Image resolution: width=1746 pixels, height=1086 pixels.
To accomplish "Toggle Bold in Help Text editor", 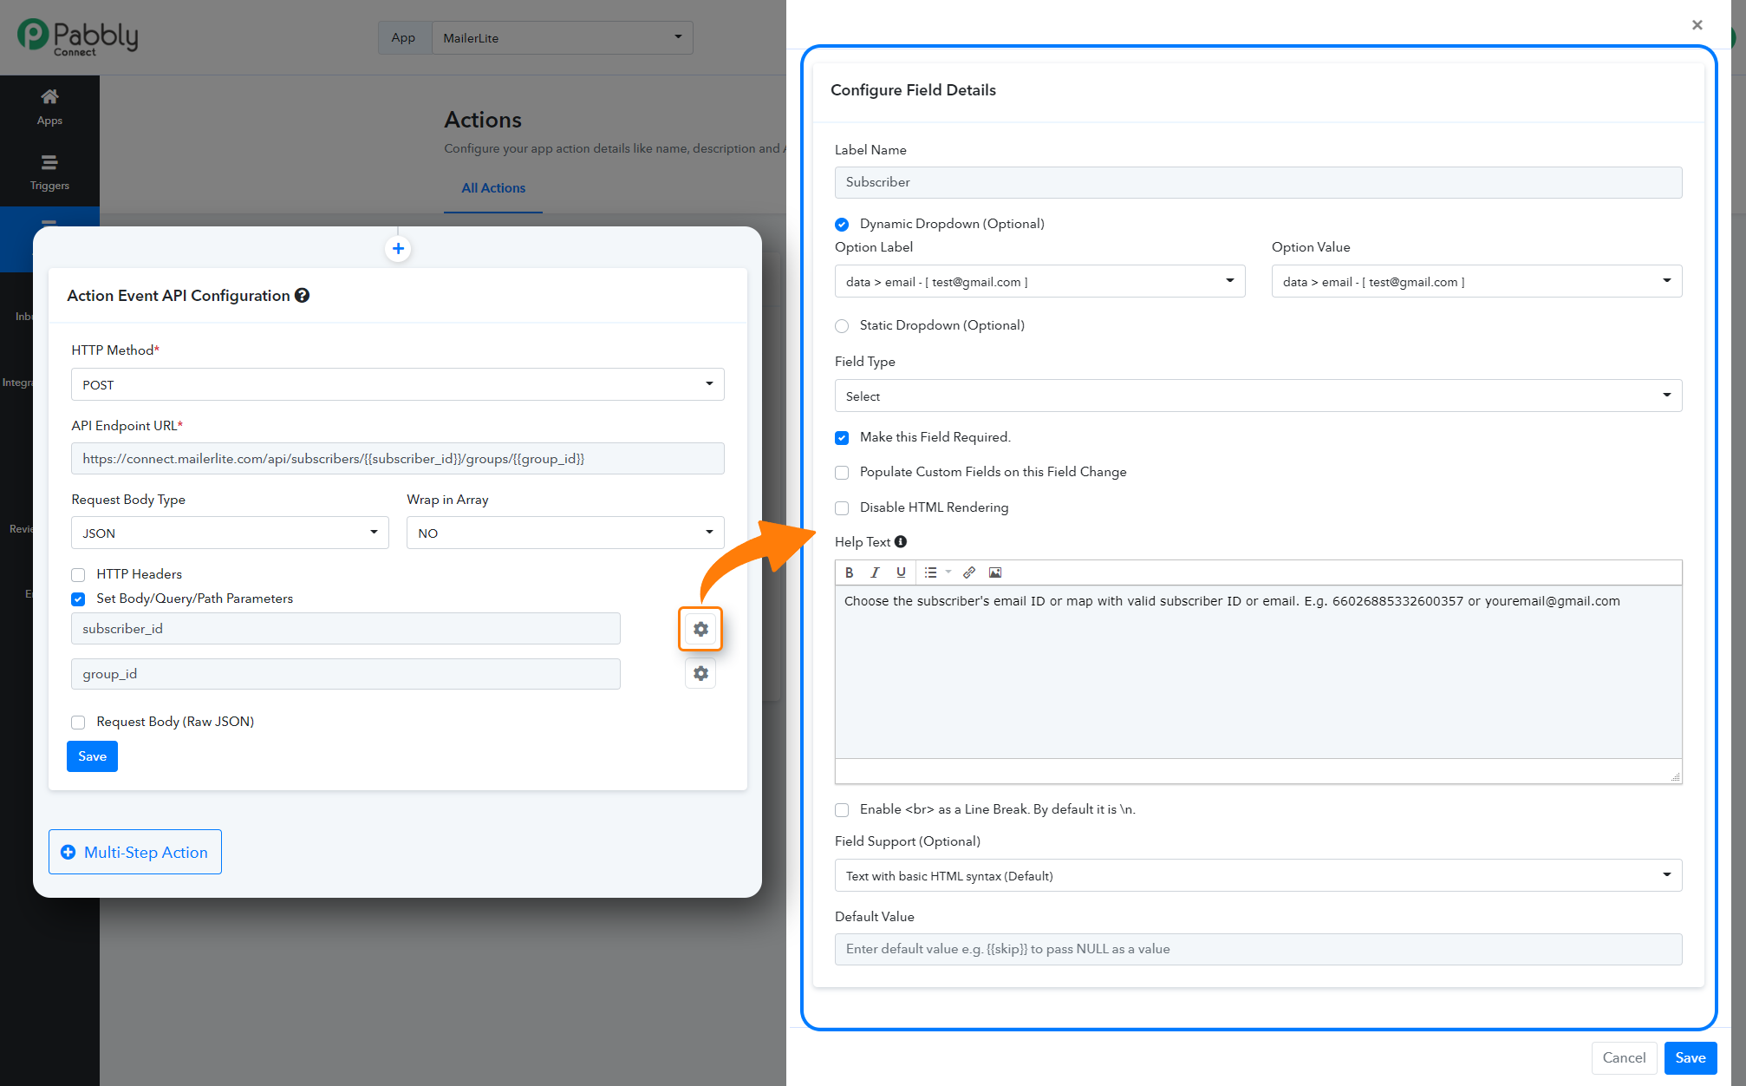I will point(850,572).
